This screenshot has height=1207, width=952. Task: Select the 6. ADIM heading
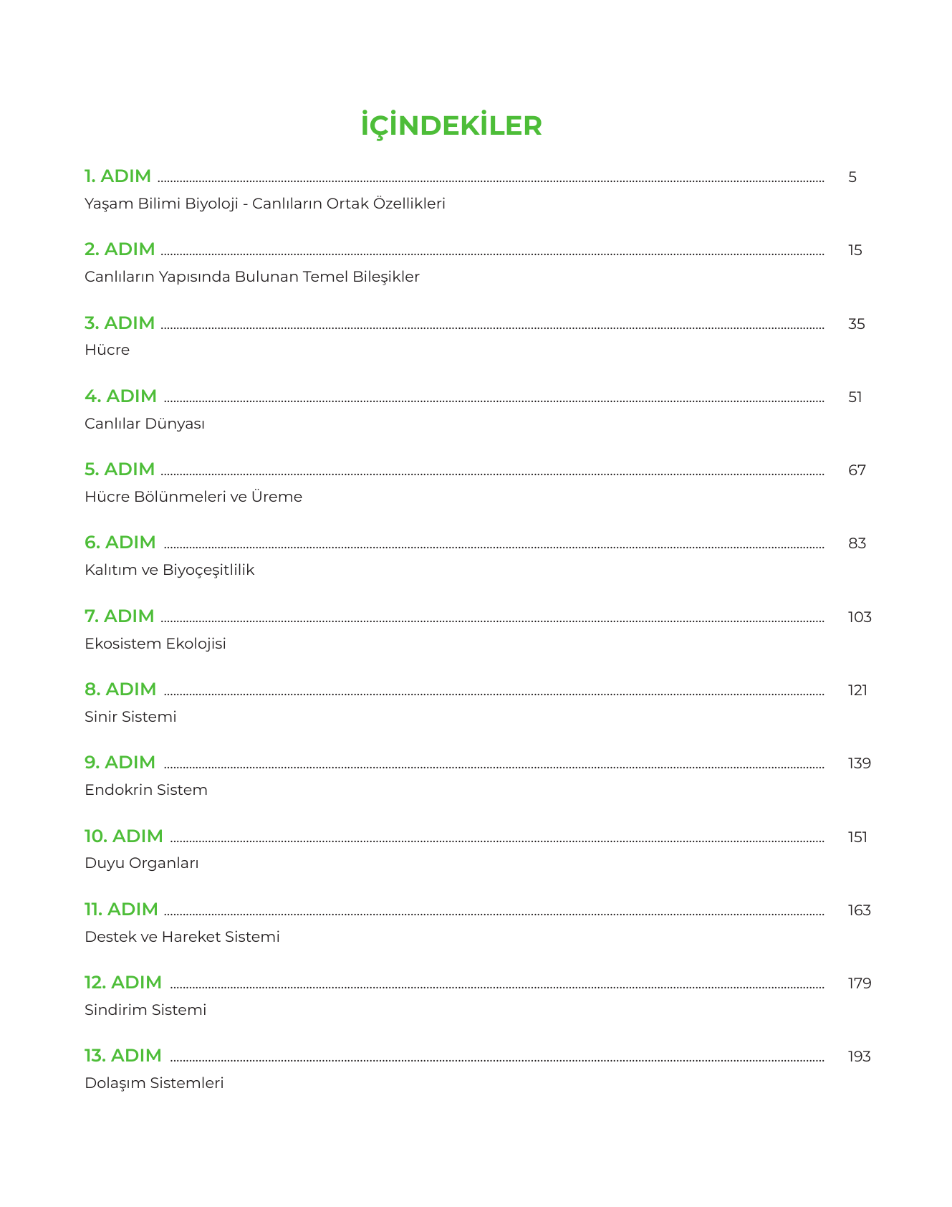point(120,543)
